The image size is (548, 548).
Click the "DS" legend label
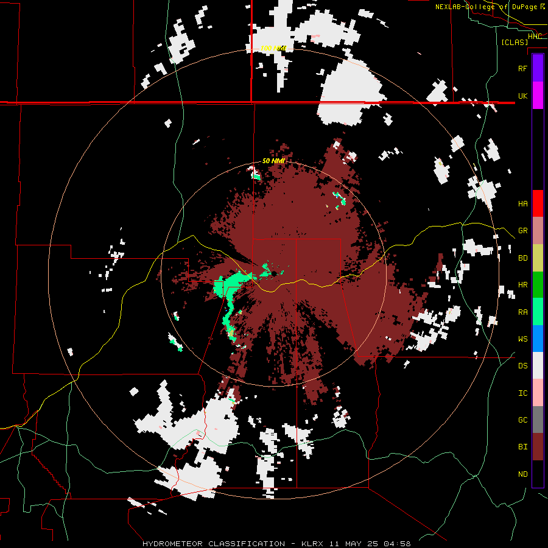pyautogui.click(x=522, y=366)
